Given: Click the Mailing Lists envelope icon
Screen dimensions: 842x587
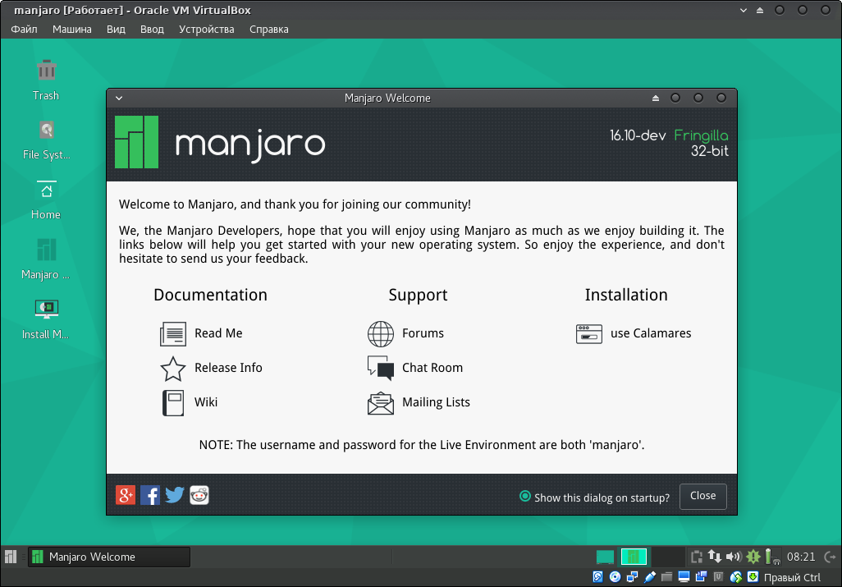Looking at the screenshot, I should (381, 403).
